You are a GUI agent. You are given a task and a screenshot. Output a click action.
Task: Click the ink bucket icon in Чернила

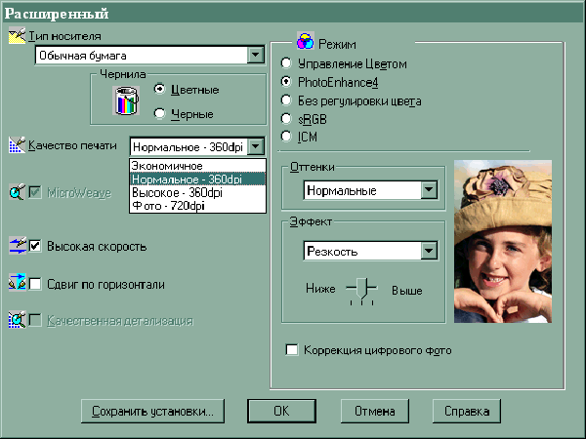click(x=126, y=100)
